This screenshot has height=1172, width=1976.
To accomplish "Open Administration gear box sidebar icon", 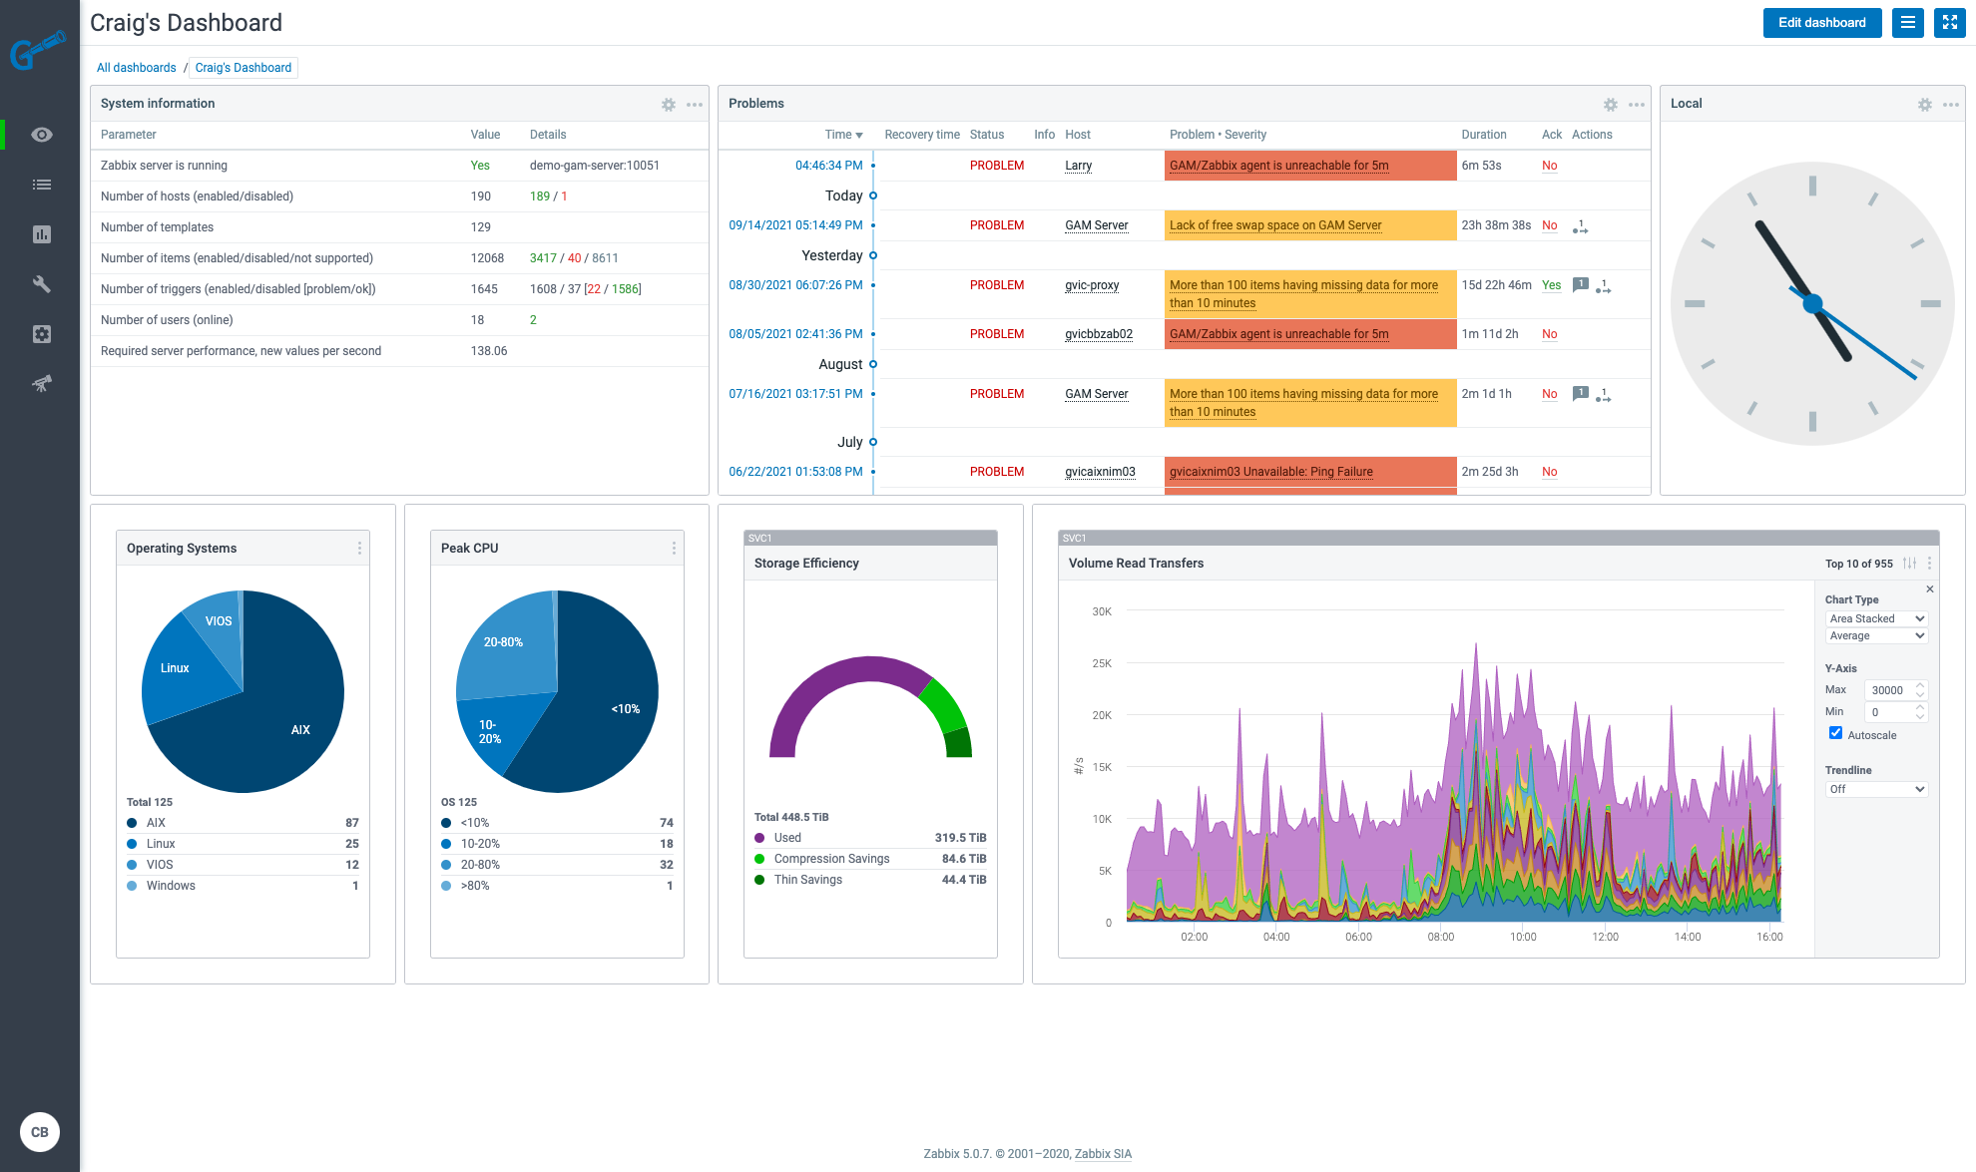I will click(41, 334).
